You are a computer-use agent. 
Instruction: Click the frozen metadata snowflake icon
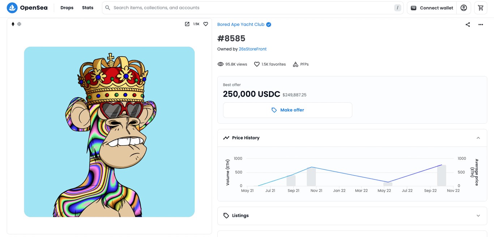pyautogui.click(x=20, y=24)
